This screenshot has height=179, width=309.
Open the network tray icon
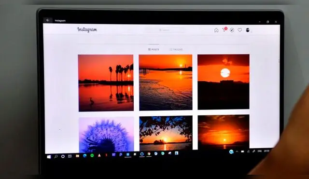[x=248, y=151]
